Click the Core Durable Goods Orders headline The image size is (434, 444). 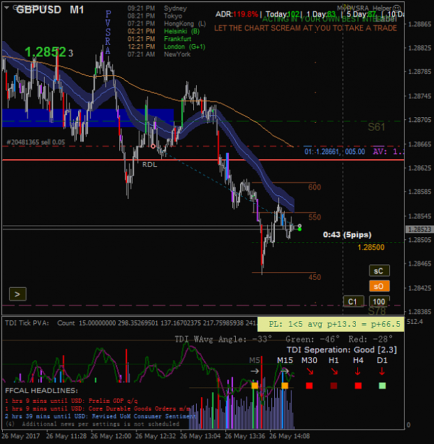[97, 408]
